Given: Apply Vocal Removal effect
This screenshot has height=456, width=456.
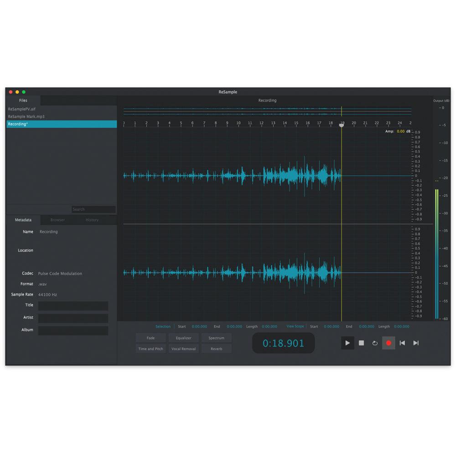Looking at the screenshot, I should [x=183, y=349].
